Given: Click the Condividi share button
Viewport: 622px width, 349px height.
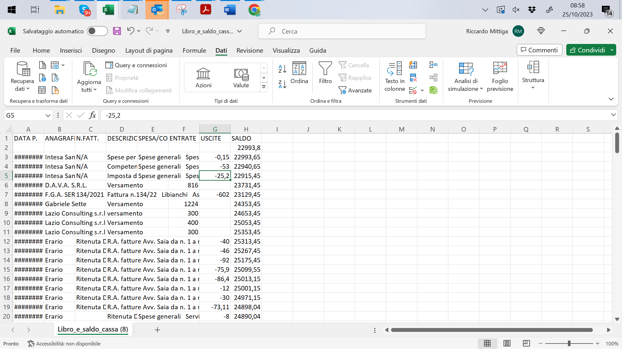Looking at the screenshot, I should tap(587, 50).
